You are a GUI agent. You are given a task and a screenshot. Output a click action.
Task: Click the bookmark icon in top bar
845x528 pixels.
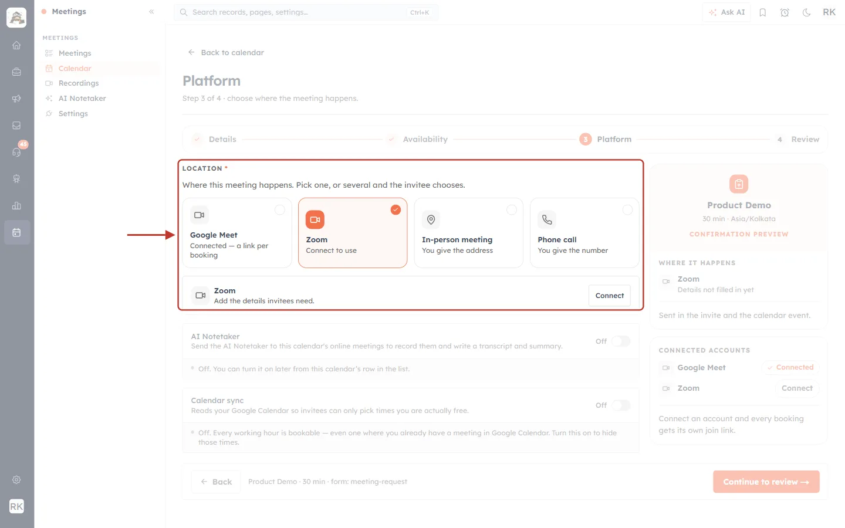(763, 12)
